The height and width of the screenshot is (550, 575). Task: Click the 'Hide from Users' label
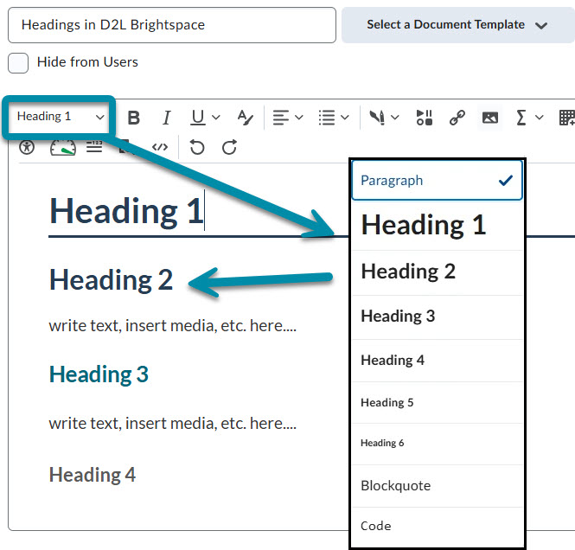pos(87,62)
